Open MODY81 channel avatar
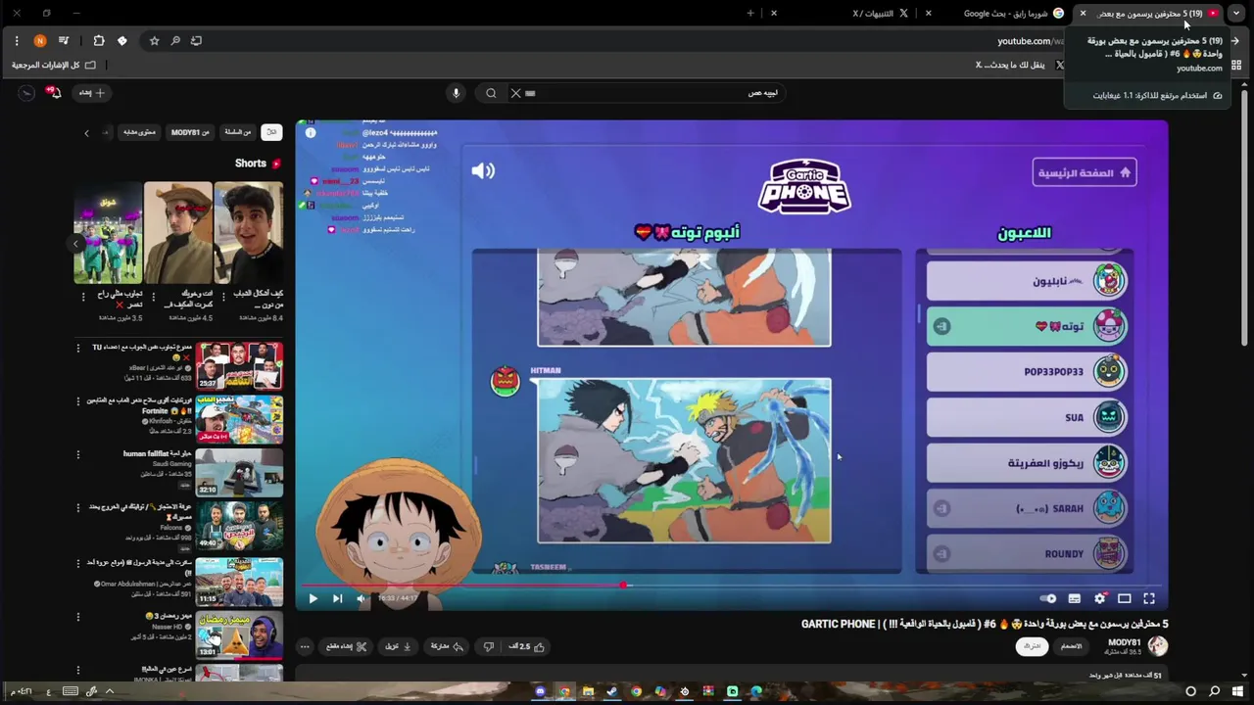 [x=1158, y=646]
